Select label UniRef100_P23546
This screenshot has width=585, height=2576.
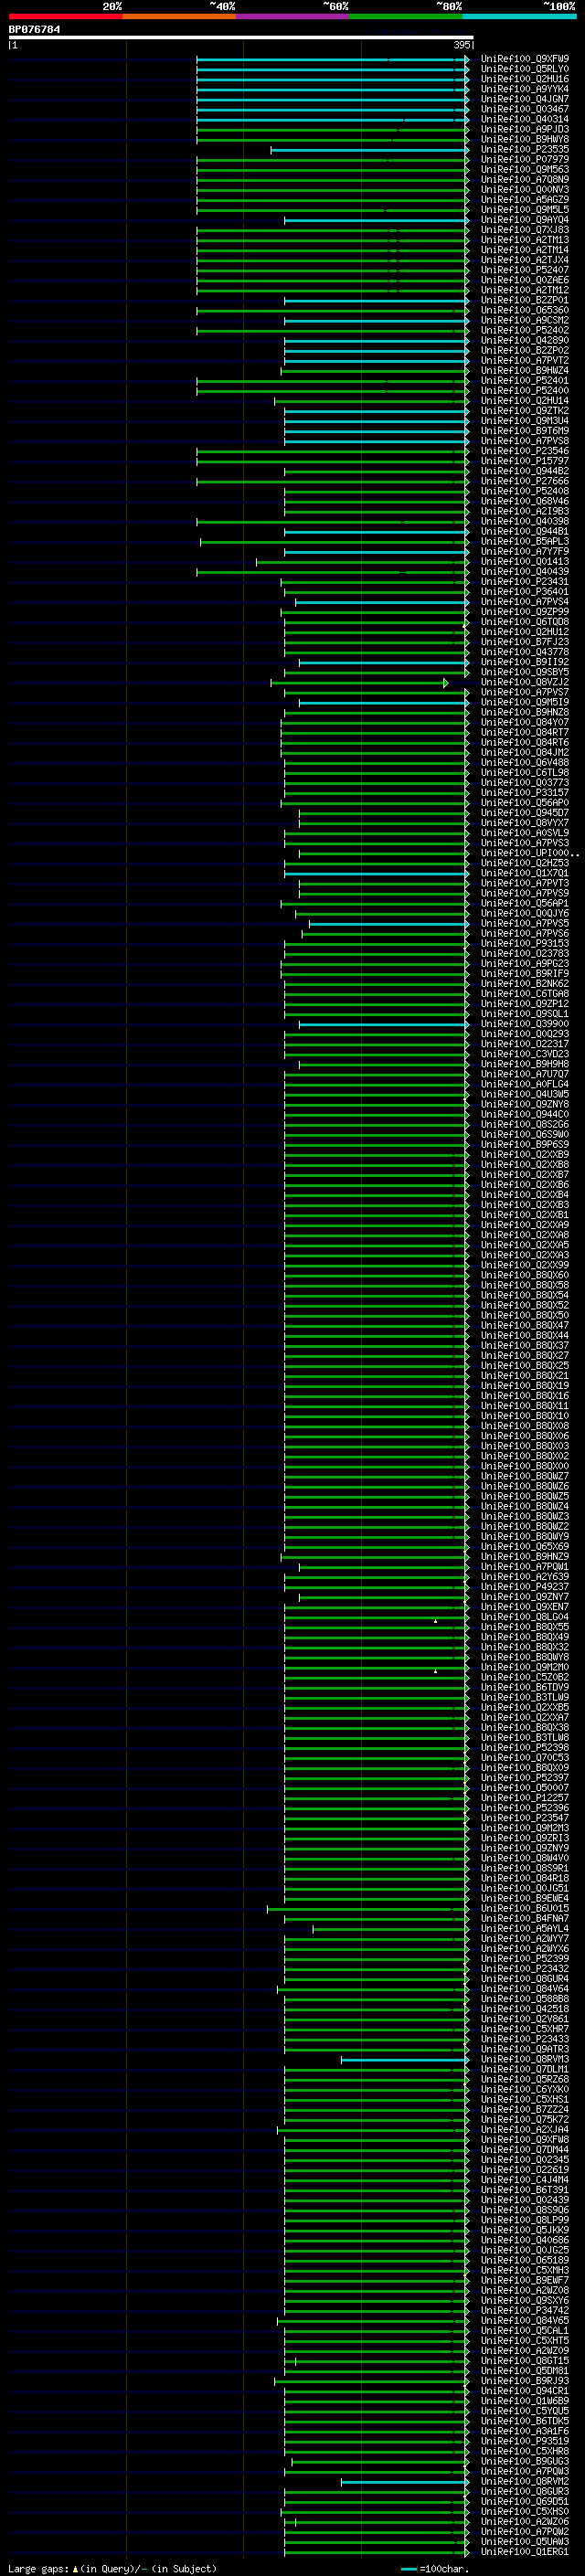click(524, 451)
